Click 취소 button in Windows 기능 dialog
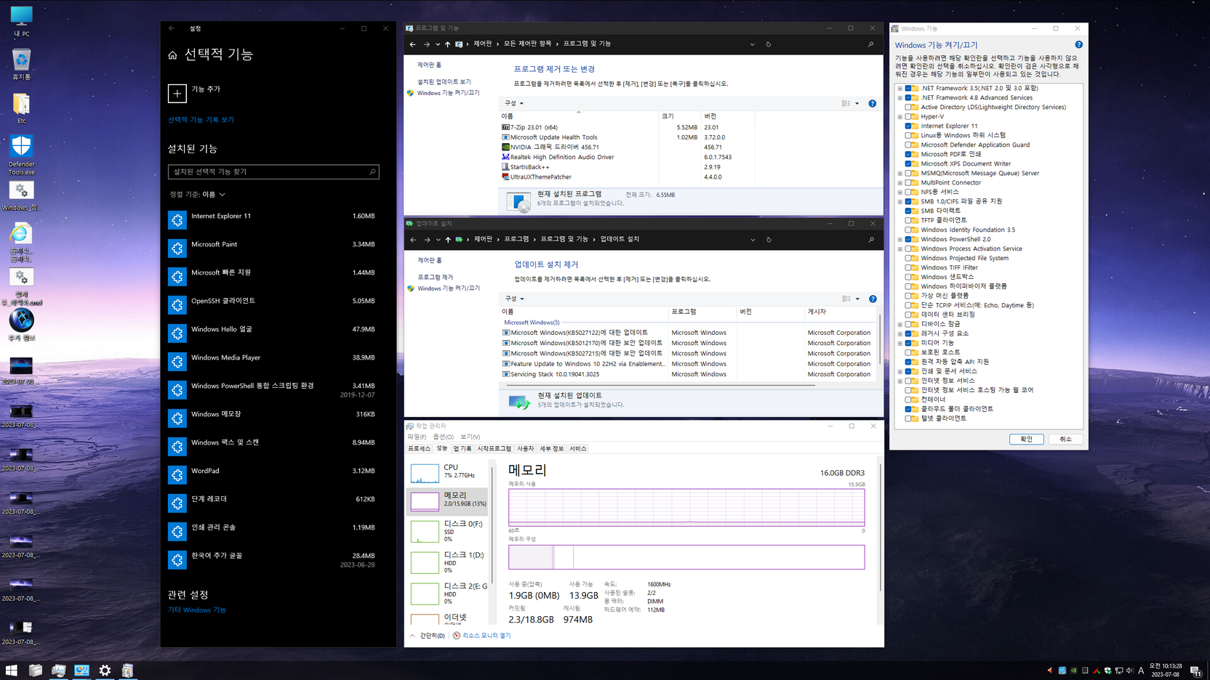Image resolution: width=1210 pixels, height=680 pixels. click(x=1065, y=439)
